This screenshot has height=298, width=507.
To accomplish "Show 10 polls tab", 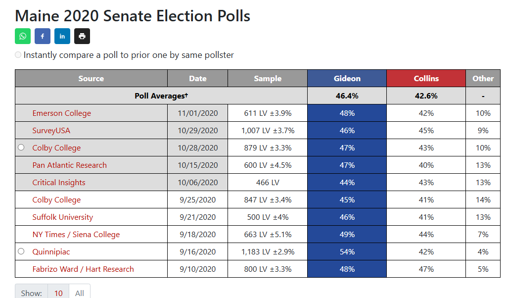I will 58,293.
